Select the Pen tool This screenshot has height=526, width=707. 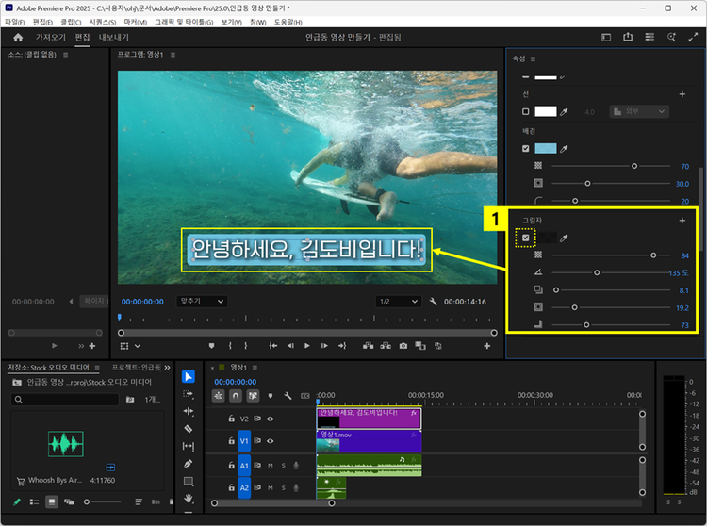189,463
